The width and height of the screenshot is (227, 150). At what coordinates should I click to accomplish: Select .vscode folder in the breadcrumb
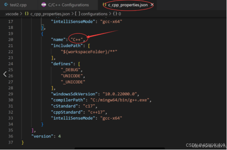(x=11, y=14)
